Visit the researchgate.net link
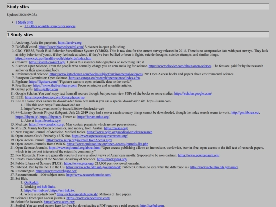Viewport: 276px width, 207px height. point(56,171)
